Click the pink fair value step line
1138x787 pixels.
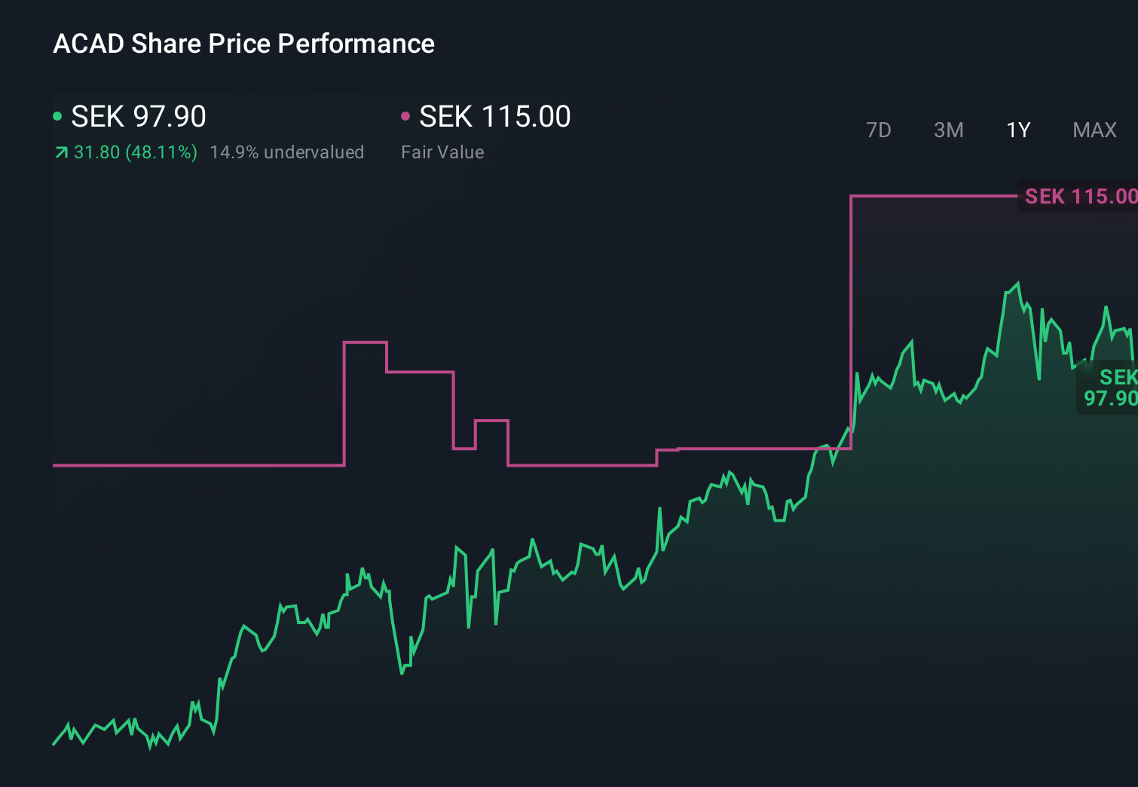[x=196, y=465]
